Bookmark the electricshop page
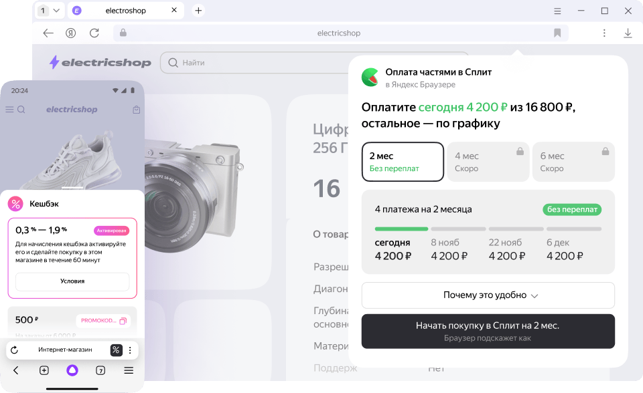643x393 pixels. (557, 33)
